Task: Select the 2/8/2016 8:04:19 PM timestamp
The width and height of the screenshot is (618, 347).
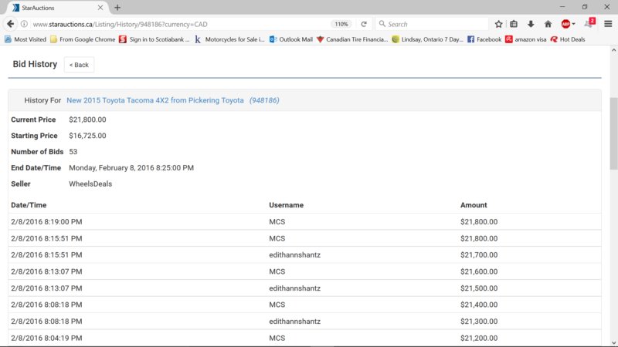Action: (x=46, y=338)
